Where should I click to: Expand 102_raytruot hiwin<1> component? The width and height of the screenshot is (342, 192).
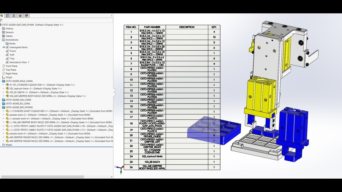3,89
